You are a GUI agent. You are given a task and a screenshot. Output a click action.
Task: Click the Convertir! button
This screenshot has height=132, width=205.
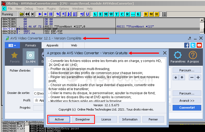pyautogui.click(x=187, y=108)
